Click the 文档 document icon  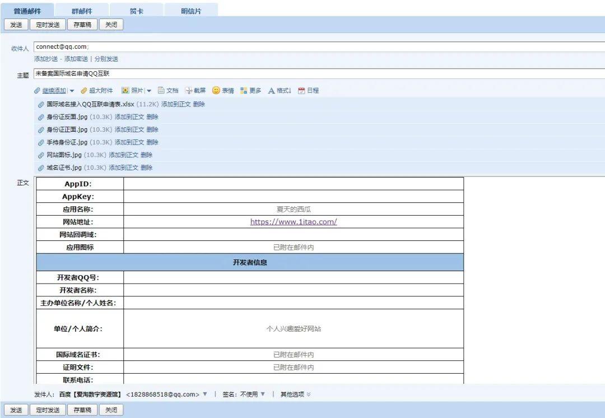(161, 90)
